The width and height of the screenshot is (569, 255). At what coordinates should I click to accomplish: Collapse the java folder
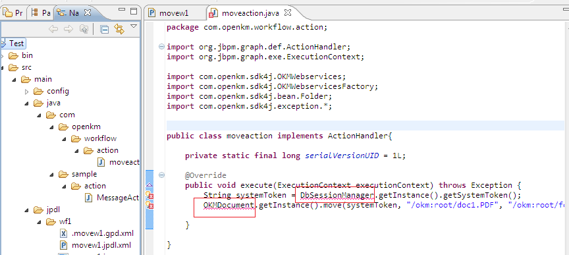[x=27, y=103]
